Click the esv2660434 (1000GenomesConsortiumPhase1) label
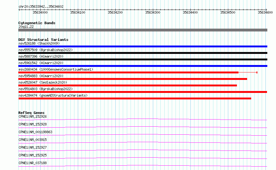The width and height of the screenshot is (276, 170). (x=56, y=69)
